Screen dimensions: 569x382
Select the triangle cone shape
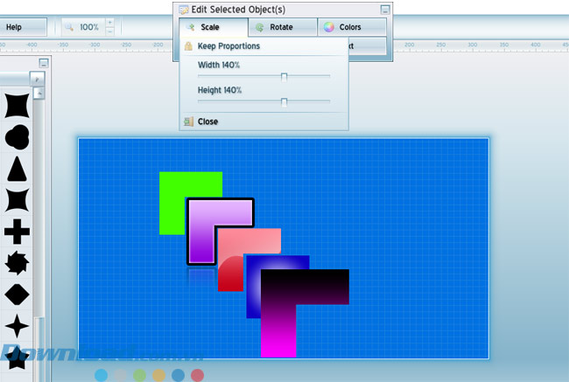coord(18,169)
